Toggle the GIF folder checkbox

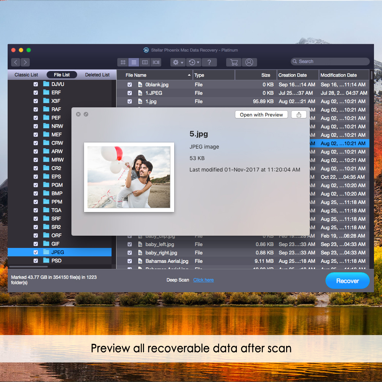(x=36, y=244)
